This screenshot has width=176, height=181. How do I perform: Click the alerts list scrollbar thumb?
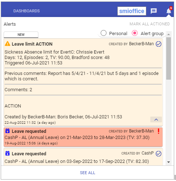coord(168,58)
